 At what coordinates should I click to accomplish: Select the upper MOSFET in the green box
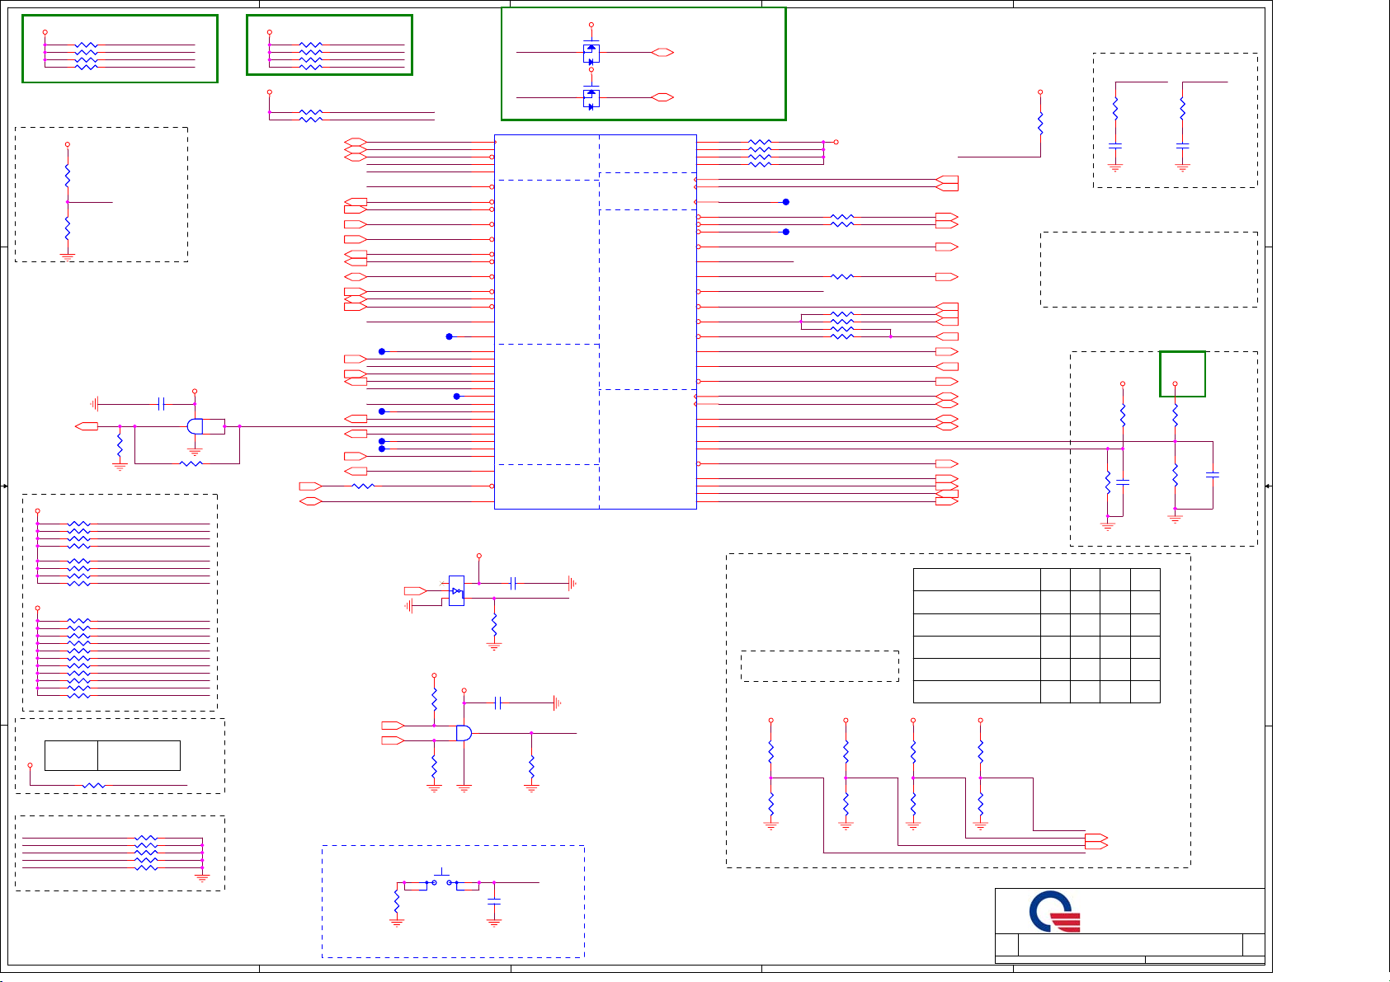591,53
